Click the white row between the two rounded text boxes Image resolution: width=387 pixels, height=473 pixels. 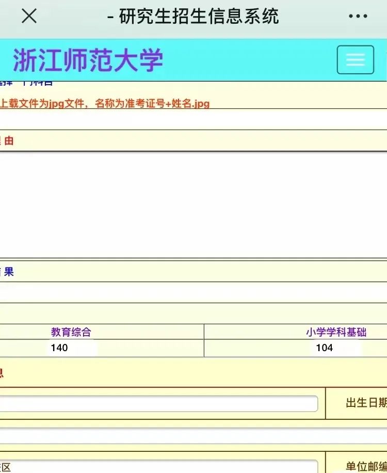193,435
